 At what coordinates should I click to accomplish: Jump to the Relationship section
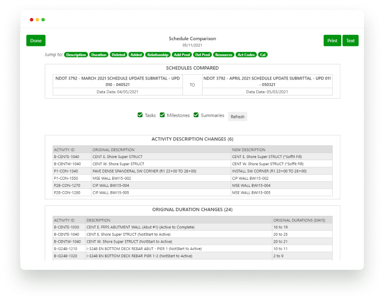(157, 55)
